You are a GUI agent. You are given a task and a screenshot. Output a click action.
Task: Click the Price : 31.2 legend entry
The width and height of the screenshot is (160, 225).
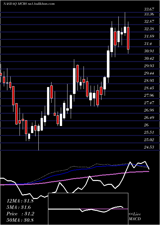(20, 214)
